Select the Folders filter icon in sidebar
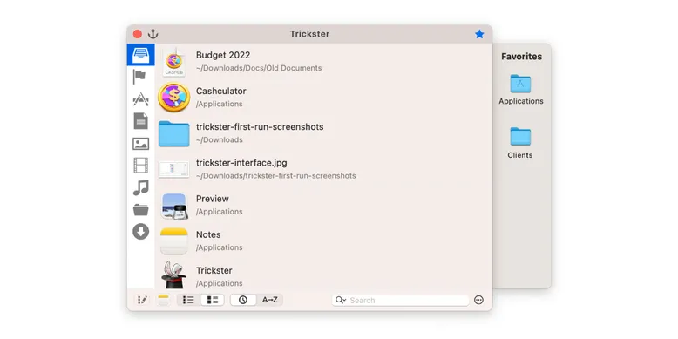Screen dimensions: 678x339 [141, 210]
